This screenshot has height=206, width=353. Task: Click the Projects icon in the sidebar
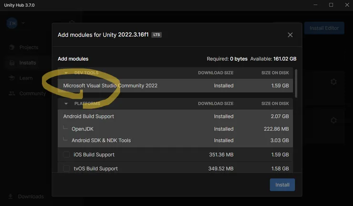(x=11, y=48)
